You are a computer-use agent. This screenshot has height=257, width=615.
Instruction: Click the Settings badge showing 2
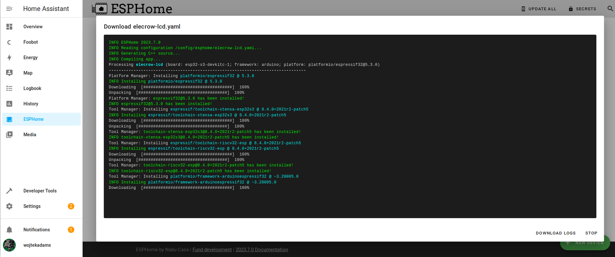click(x=71, y=206)
